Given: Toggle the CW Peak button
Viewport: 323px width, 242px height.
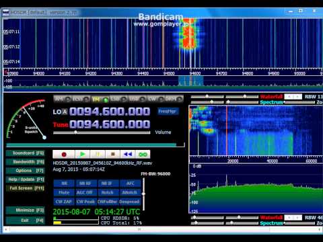Looking at the screenshot, I should pyautogui.click(x=86, y=202).
